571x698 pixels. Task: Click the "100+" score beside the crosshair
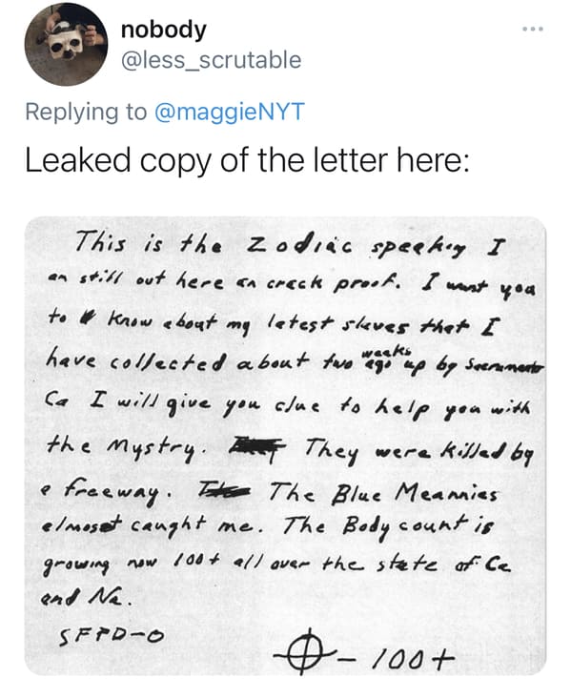[414, 657]
